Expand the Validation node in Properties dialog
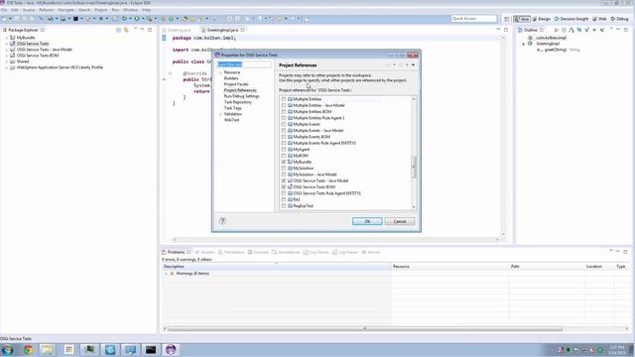The width and height of the screenshot is (635, 357). tap(220, 114)
